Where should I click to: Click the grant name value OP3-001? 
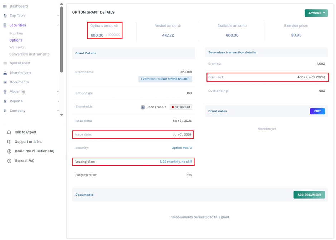[186, 72]
